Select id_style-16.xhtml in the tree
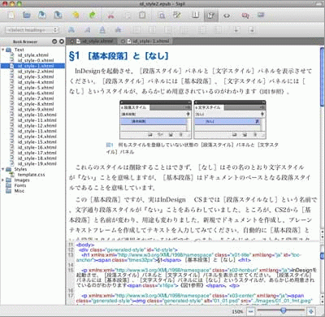Screen dimensions: 325x317 (x=37, y=147)
